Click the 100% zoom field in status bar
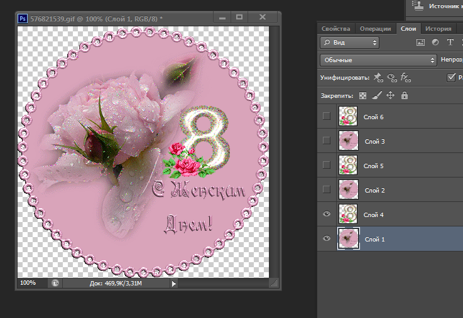Viewport: 463px width, 318px height. coord(29,284)
